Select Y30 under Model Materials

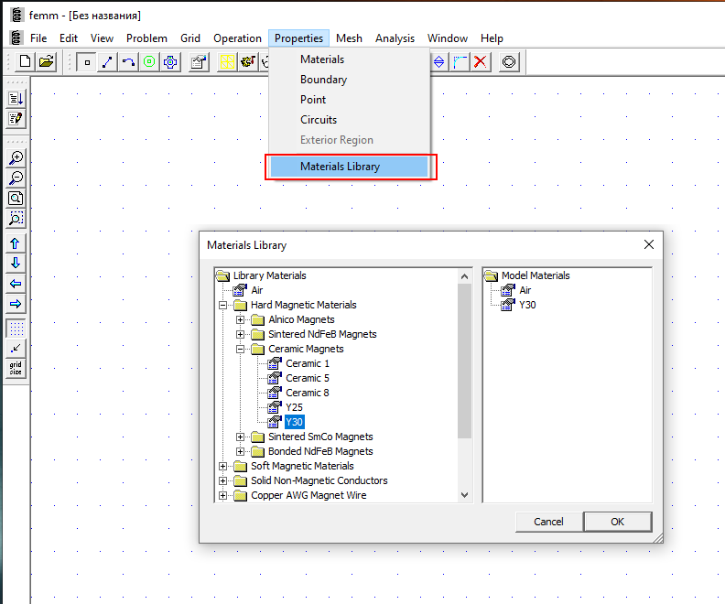[x=527, y=305]
